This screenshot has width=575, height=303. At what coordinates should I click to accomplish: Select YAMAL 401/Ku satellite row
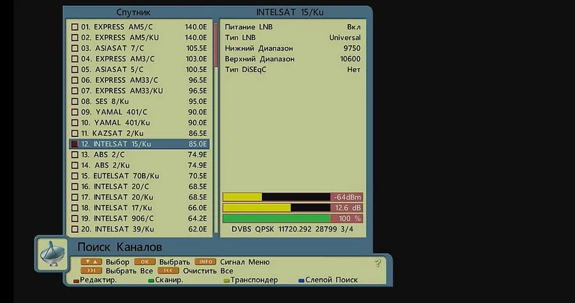(139, 123)
